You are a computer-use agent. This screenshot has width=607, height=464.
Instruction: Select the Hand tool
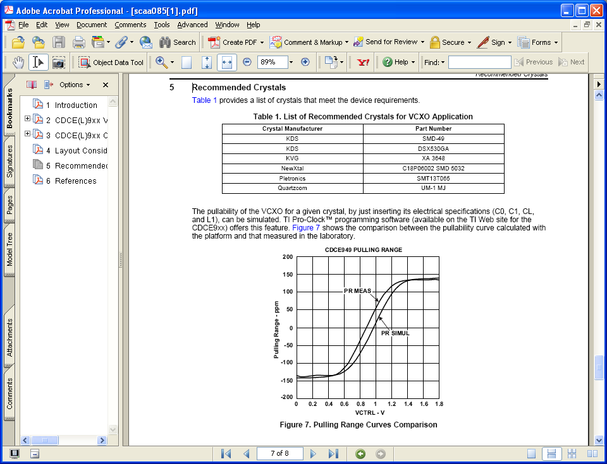[18, 62]
